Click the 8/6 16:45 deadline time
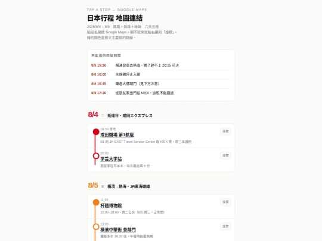Viewport: 322px width, 241px height. (x=98, y=84)
